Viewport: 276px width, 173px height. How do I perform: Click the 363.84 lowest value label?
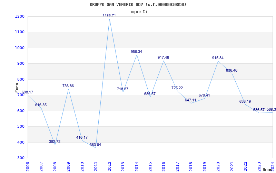[x=96, y=145]
